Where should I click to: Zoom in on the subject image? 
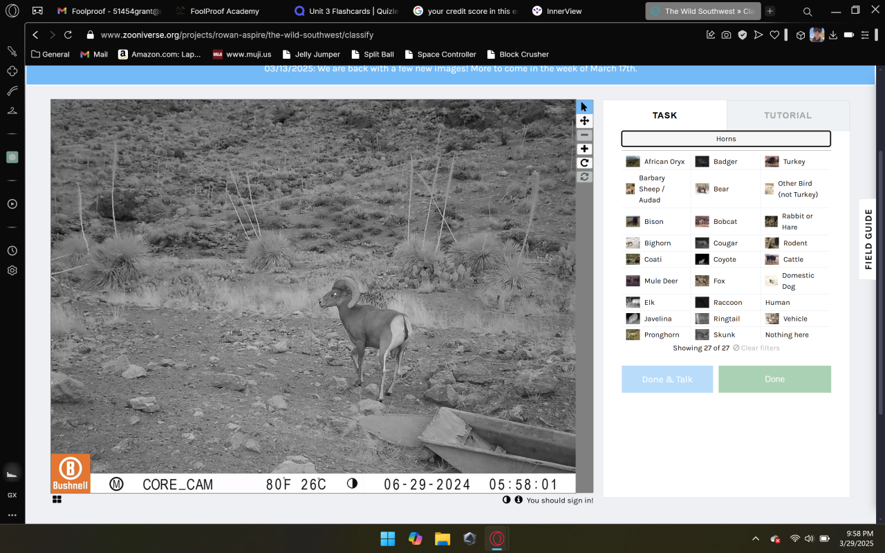[584, 149]
